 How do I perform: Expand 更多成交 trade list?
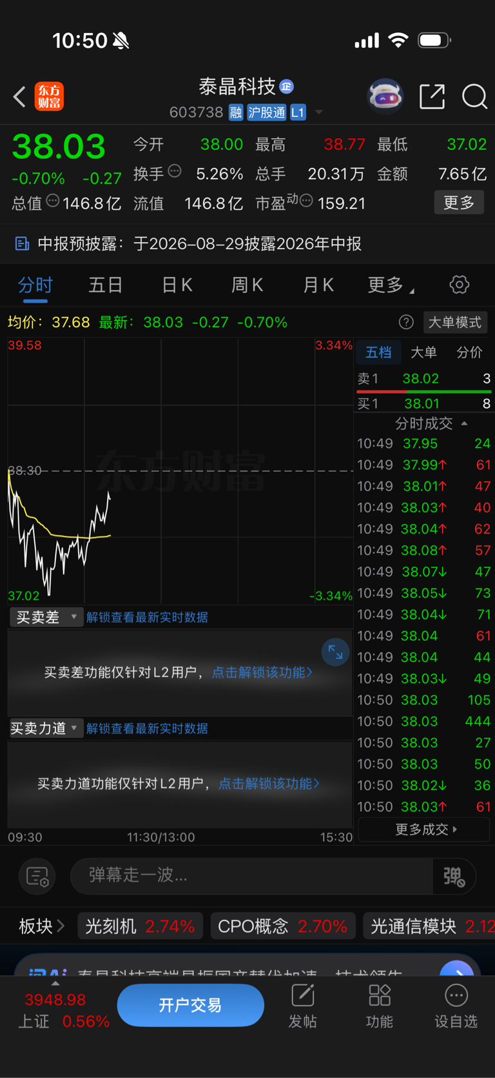click(x=423, y=829)
